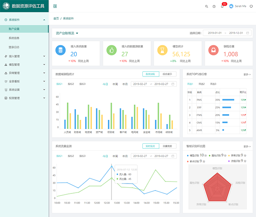Open notifications bell with badge 11
Screen dimensions: 256x217
tap(222, 6)
